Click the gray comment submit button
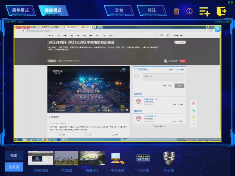235x176 pixels. pyautogui.click(x=179, y=86)
